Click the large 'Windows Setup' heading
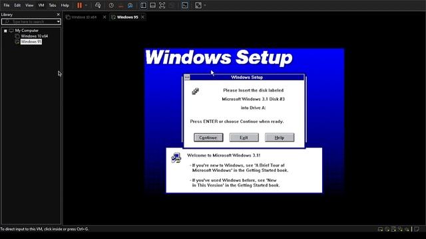This screenshot has width=426, height=239. point(219,58)
